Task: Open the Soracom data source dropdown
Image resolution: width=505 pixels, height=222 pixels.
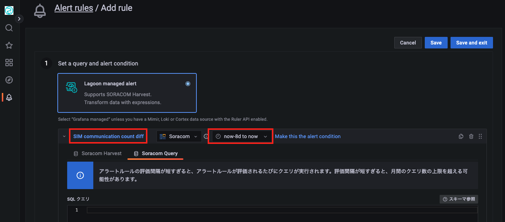Action: (x=179, y=136)
